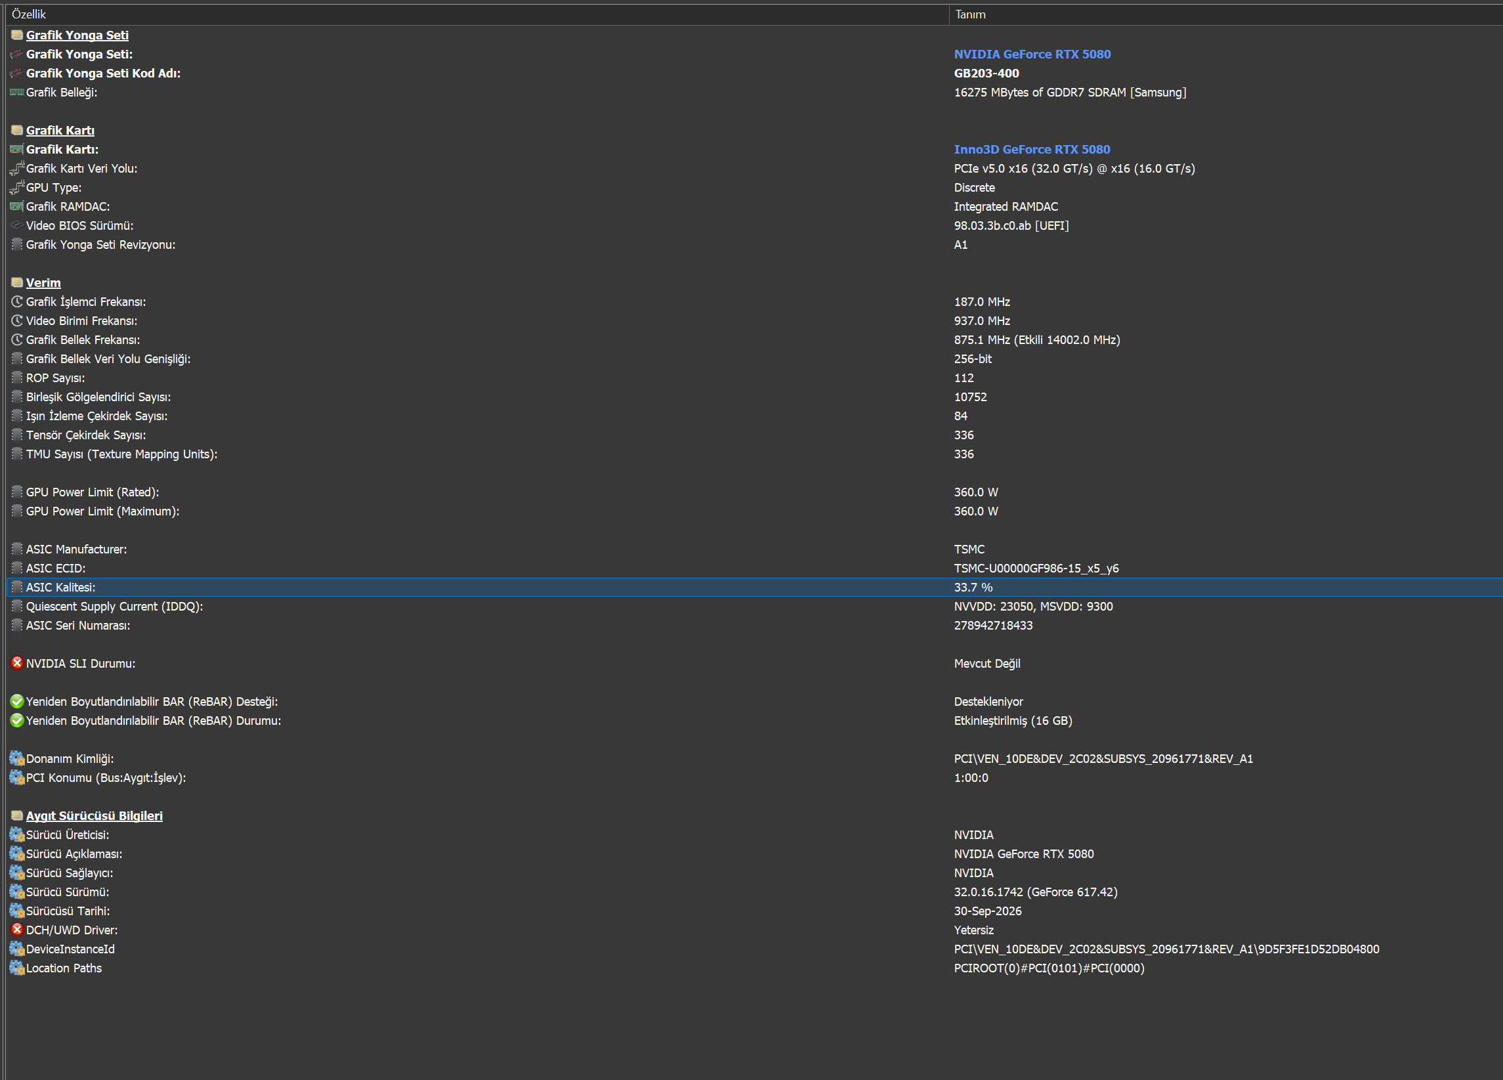The height and width of the screenshot is (1080, 1503).
Task: Click the Özellik column header
Action: coord(477,14)
